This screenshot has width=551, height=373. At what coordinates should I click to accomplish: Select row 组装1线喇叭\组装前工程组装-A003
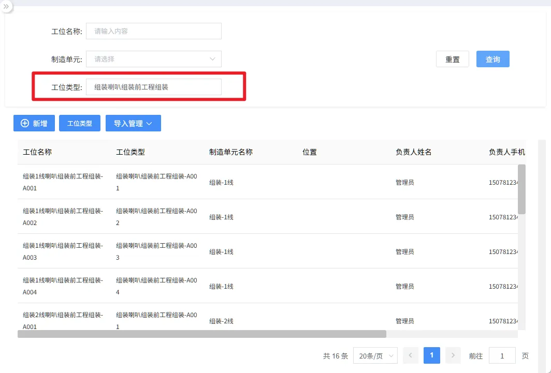[x=63, y=251]
